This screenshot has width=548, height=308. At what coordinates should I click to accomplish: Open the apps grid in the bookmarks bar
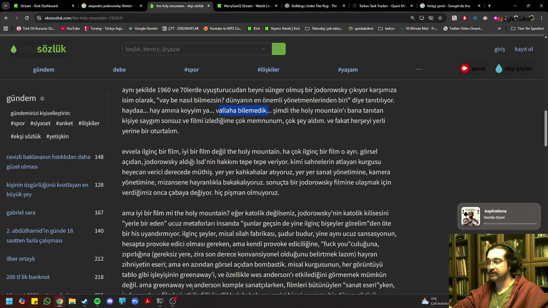[6, 29]
